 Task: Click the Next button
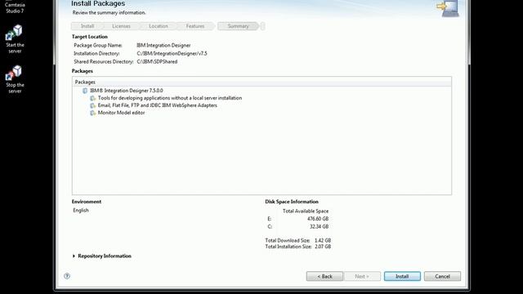(x=362, y=276)
